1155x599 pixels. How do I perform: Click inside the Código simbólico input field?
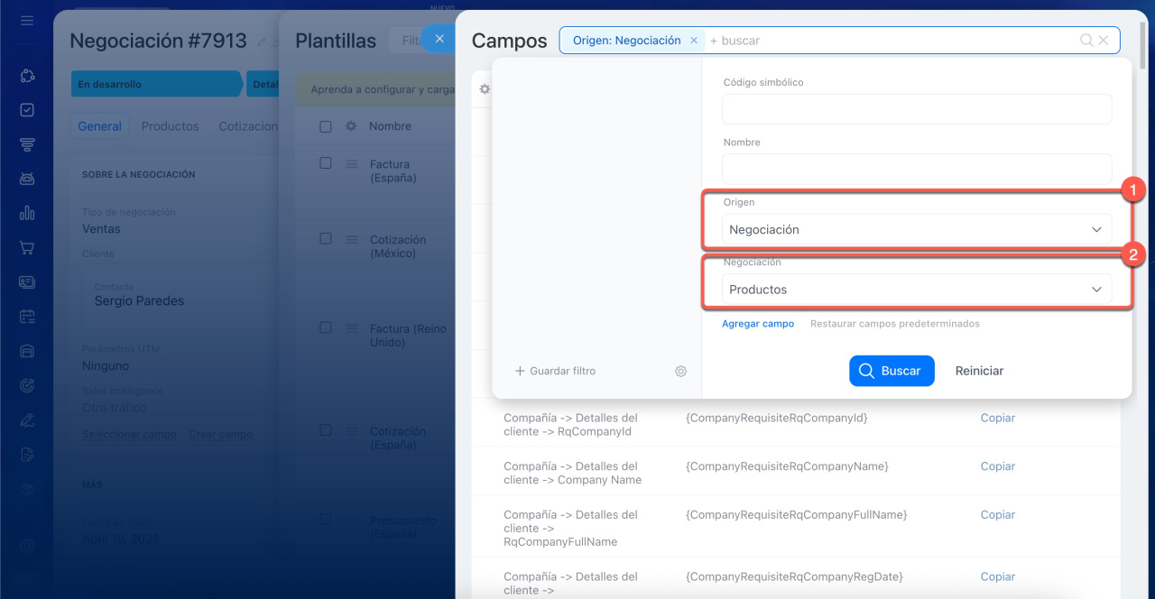[916, 109]
